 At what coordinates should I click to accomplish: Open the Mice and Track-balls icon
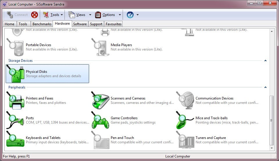point(185,120)
